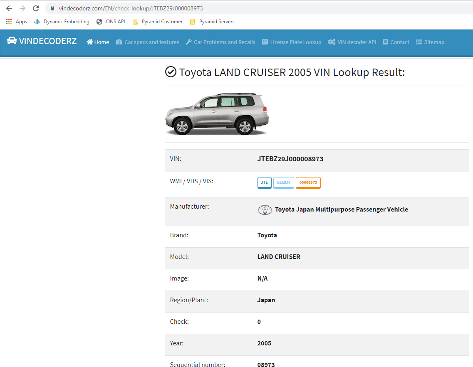Open Car specs and features menu item

pos(147,42)
